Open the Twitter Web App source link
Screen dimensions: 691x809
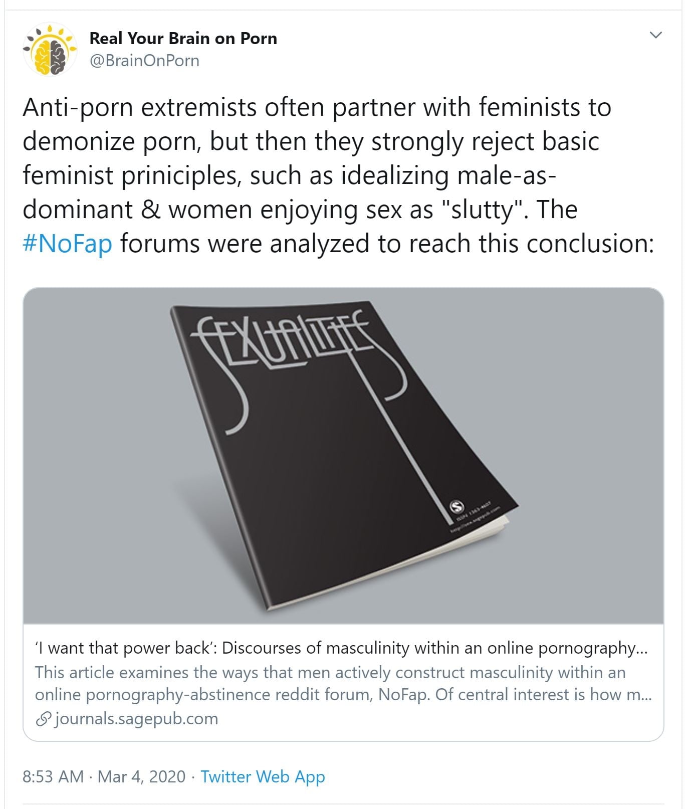(263, 776)
